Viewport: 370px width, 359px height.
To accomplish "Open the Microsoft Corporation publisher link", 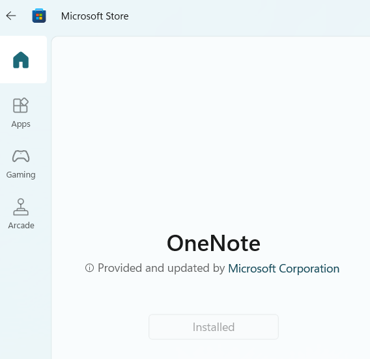I will pyautogui.click(x=283, y=269).
